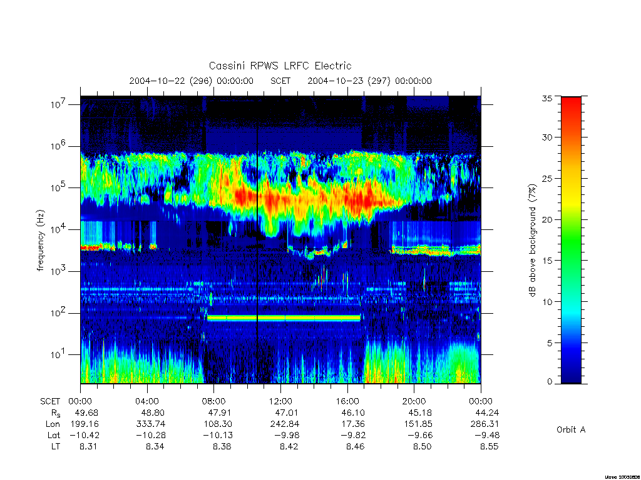
Task: Click the 20:00 time axis label
Action: (414, 401)
